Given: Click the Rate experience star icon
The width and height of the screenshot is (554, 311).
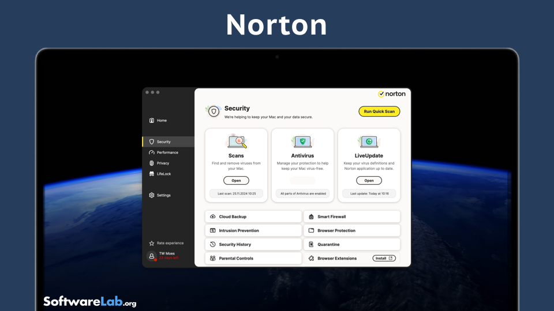Looking at the screenshot, I should (152, 243).
